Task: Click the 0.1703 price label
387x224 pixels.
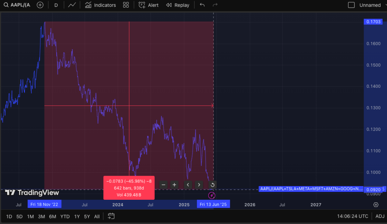Action: coord(373,22)
